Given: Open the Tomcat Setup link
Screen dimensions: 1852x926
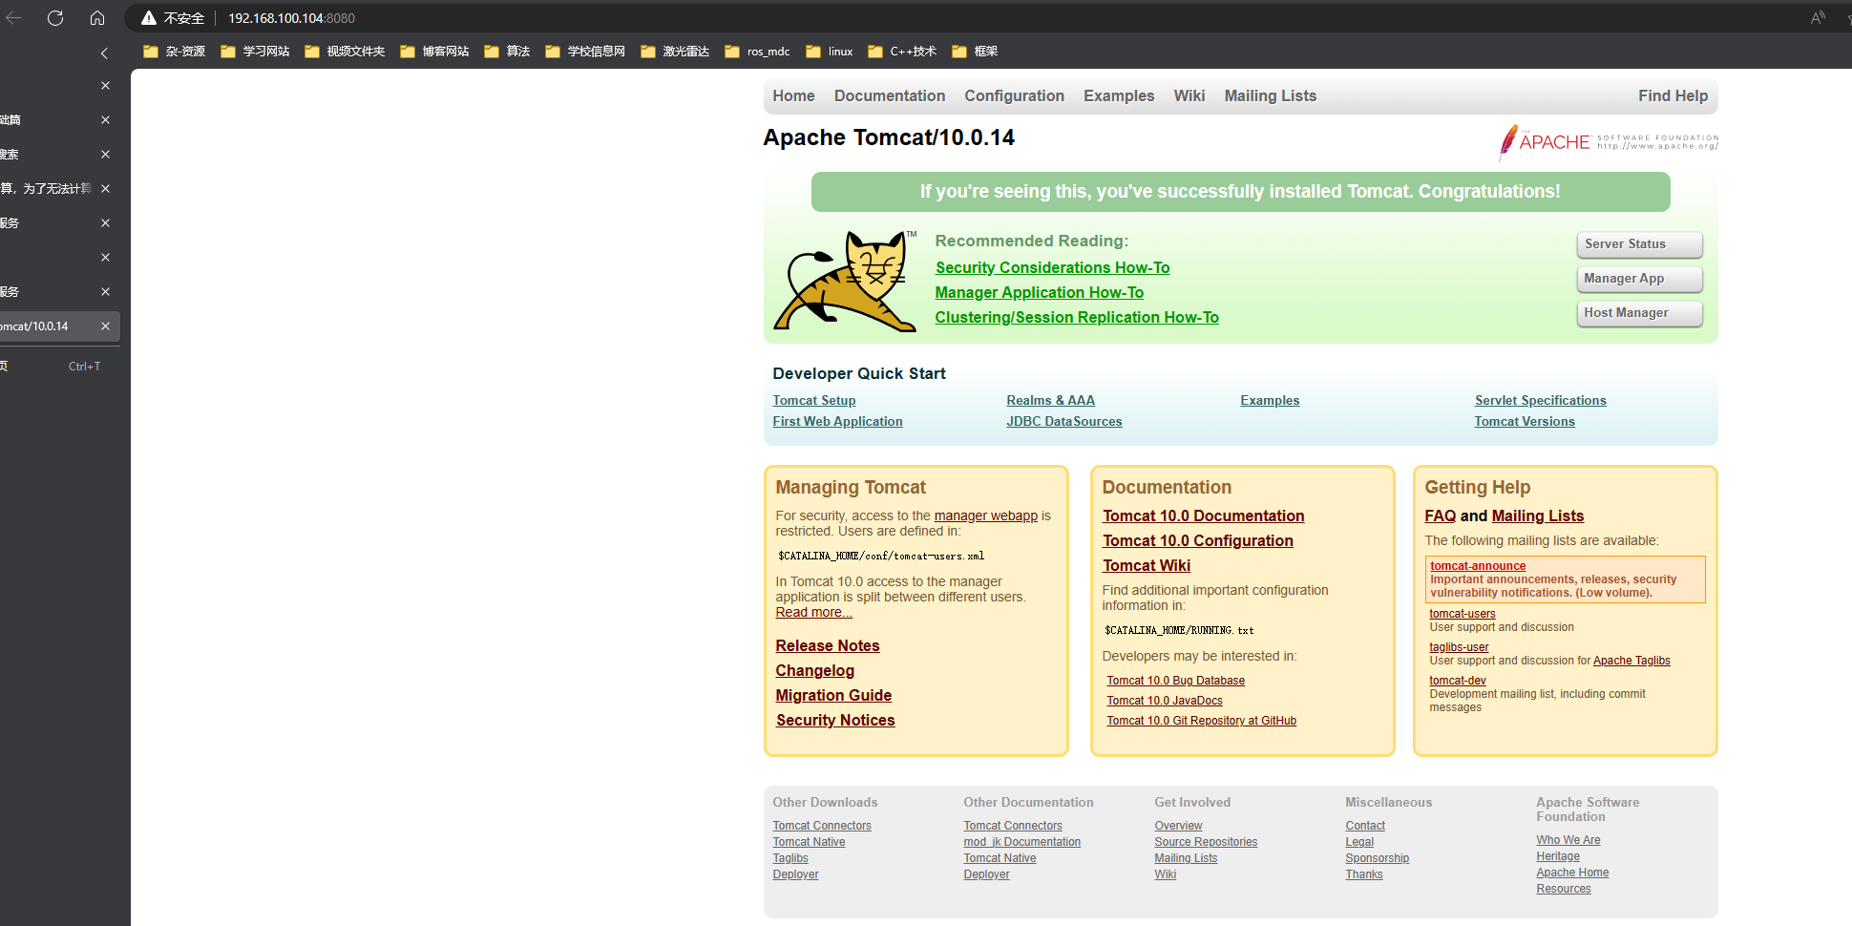Looking at the screenshot, I should click(x=814, y=401).
